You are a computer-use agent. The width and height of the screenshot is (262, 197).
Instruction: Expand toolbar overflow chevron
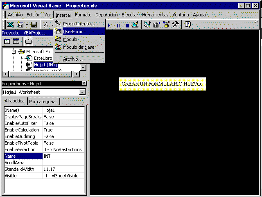[x=256, y=22]
